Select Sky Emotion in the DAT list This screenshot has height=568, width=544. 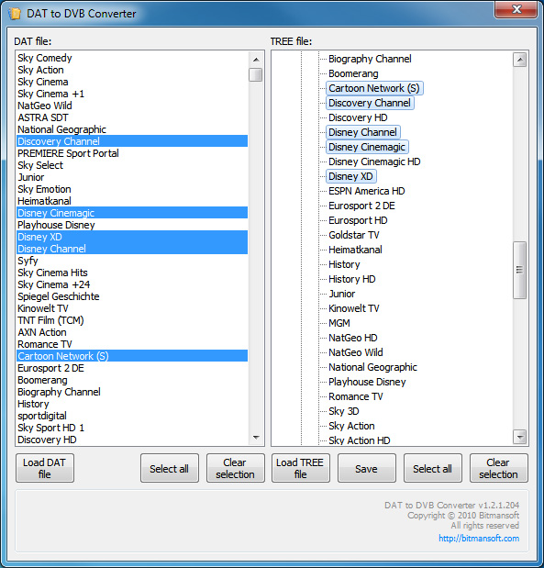(132, 189)
